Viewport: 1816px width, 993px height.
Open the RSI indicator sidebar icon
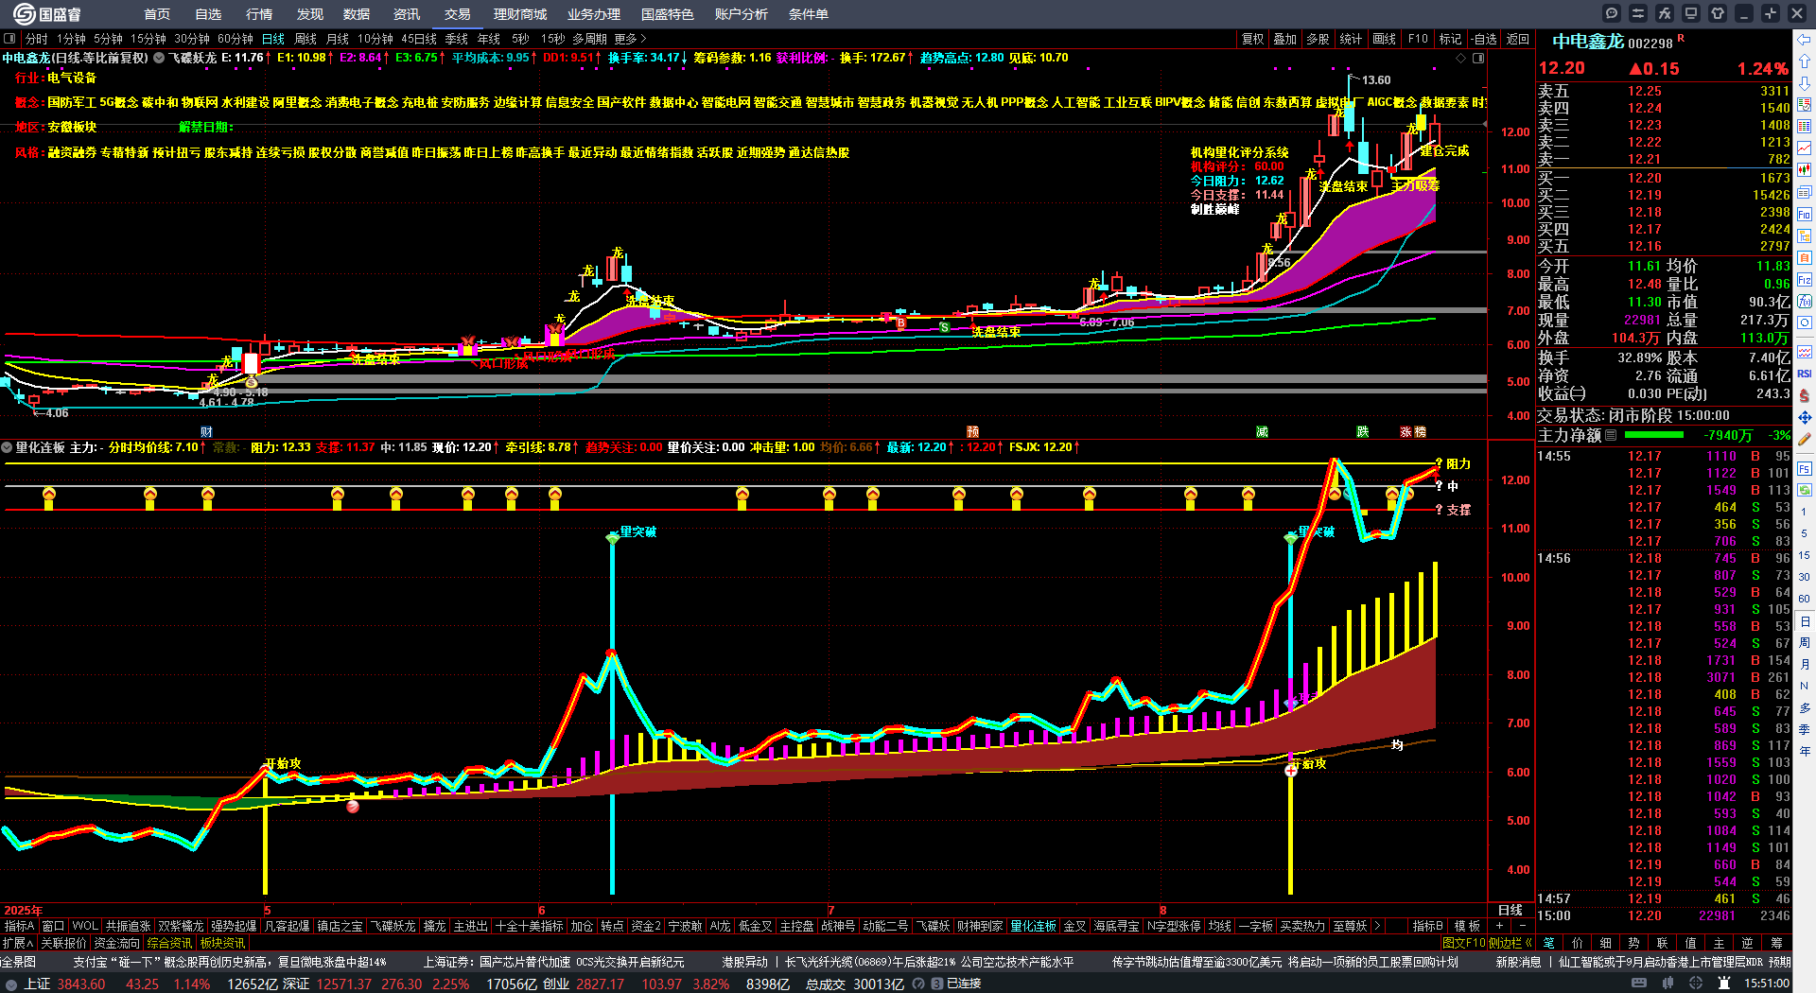(x=1805, y=374)
